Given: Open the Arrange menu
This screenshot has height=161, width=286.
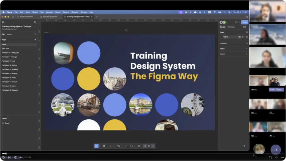Looking at the screenshot, I should [49, 12].
